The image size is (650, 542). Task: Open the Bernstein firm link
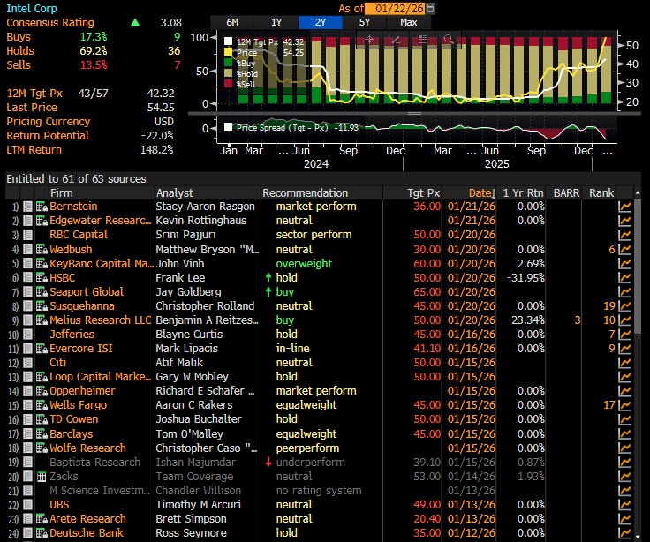pos(73,207)
